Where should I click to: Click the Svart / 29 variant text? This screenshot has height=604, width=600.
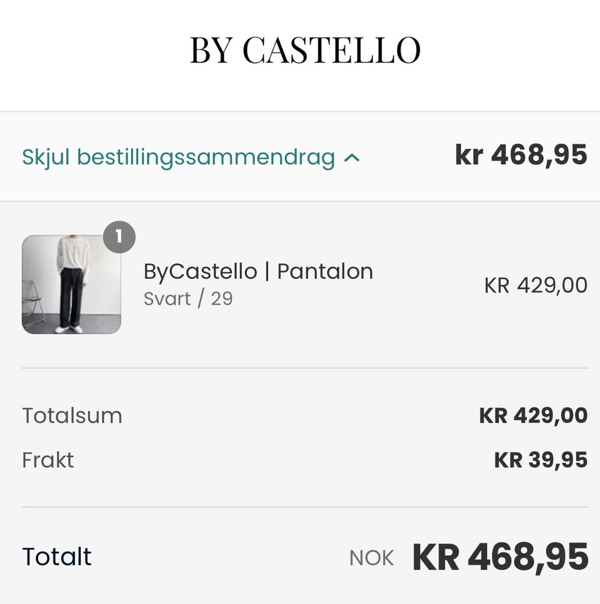[188, 299]
